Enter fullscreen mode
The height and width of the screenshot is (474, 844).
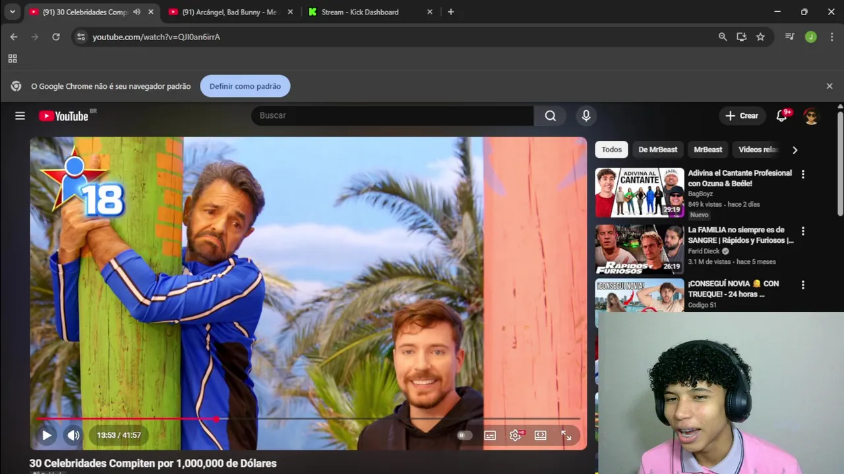pos(566,435)
